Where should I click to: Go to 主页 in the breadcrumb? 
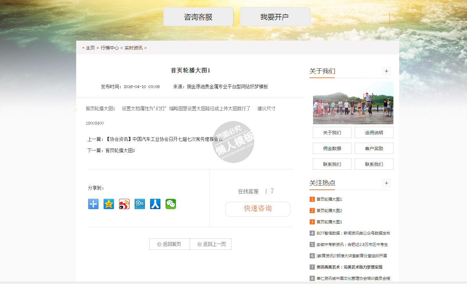90,48
